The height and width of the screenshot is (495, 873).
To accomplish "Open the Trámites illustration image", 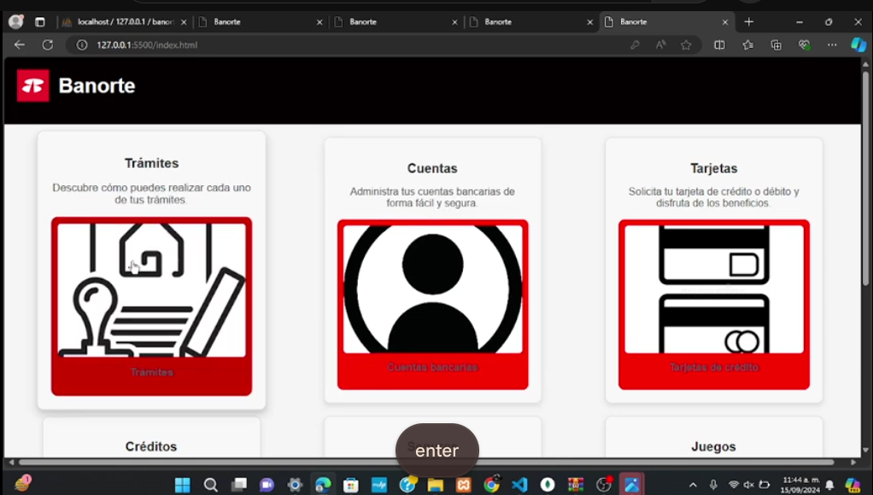I will (151, 290).
